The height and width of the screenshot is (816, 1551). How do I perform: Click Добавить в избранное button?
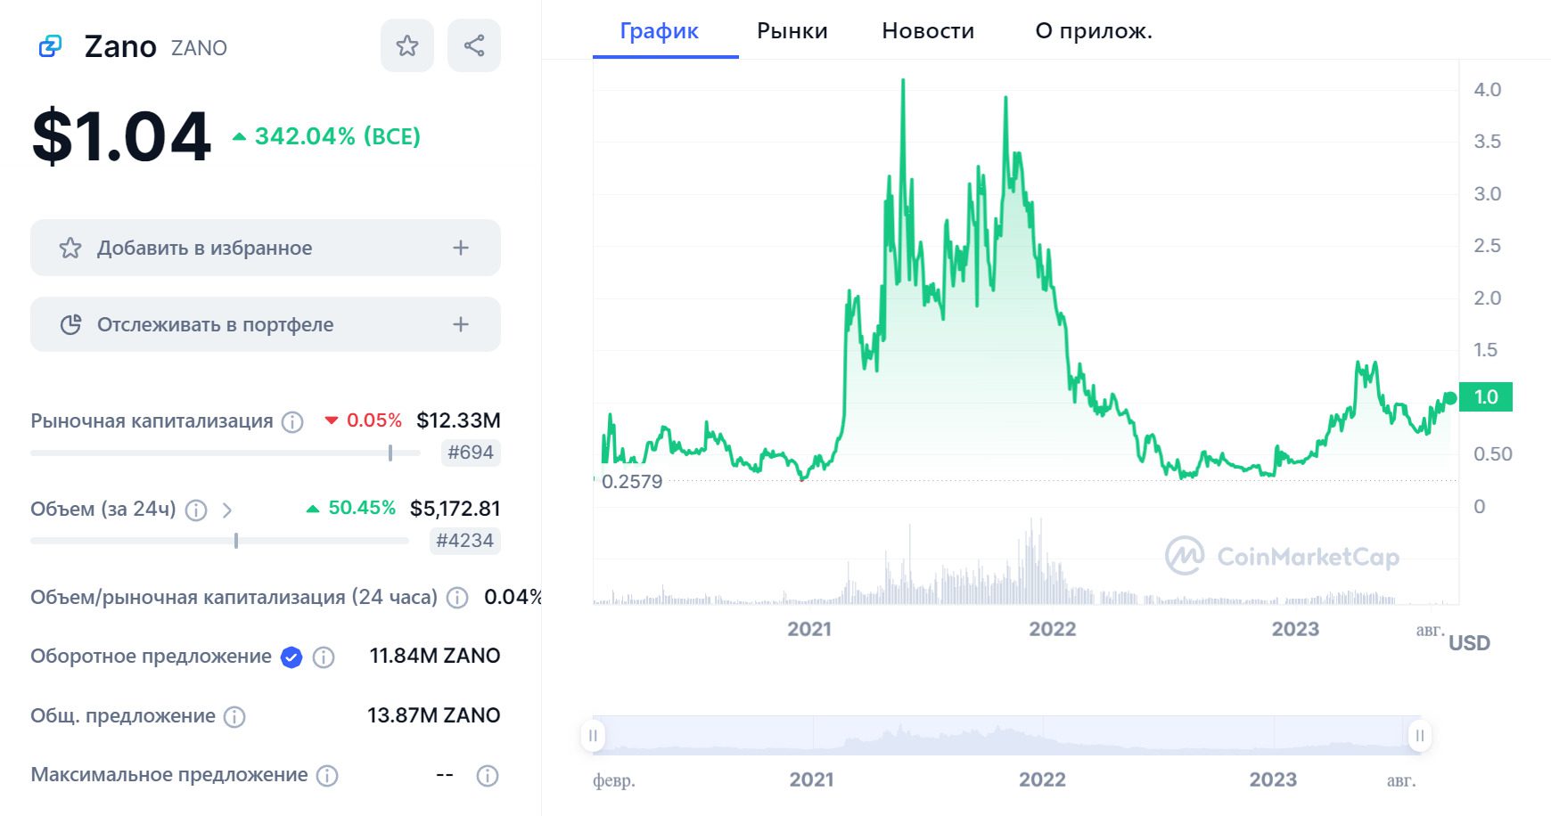tap(266, 248)
